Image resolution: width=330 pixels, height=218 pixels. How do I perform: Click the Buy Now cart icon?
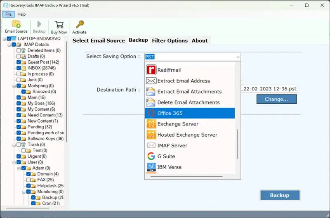point(59,24)
